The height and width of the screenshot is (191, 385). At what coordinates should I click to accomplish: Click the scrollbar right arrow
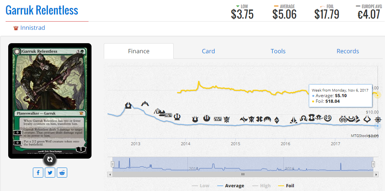tap(376, 174)
